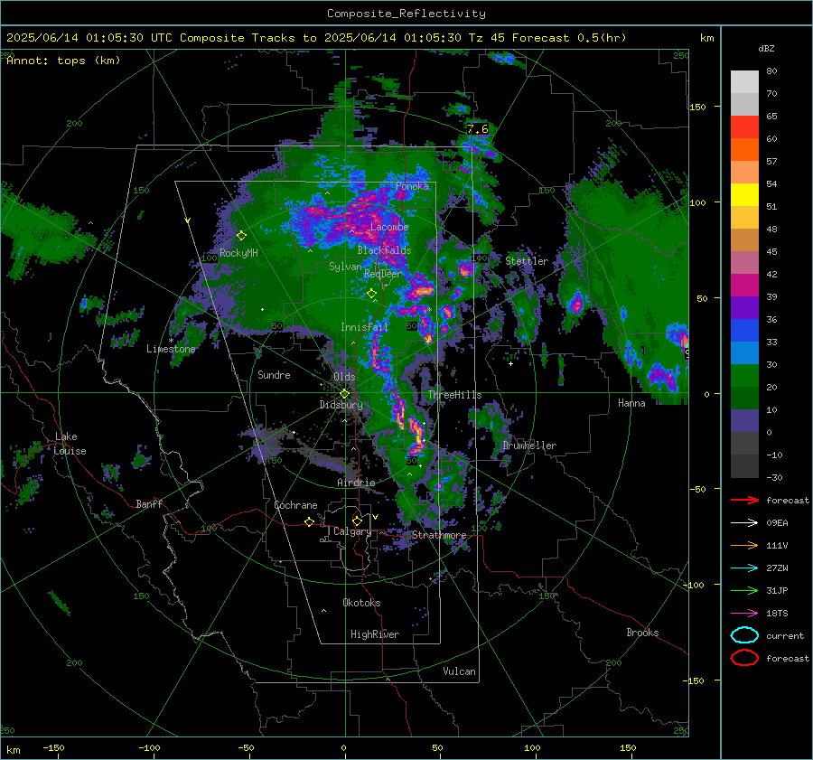Click the Brooks town label
The image size is (813, 760).
coord(642,633)
